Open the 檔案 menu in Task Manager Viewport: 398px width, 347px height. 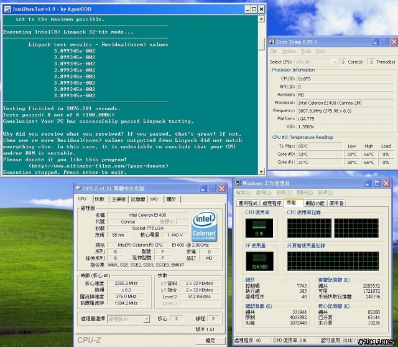(x=243, y=193)
